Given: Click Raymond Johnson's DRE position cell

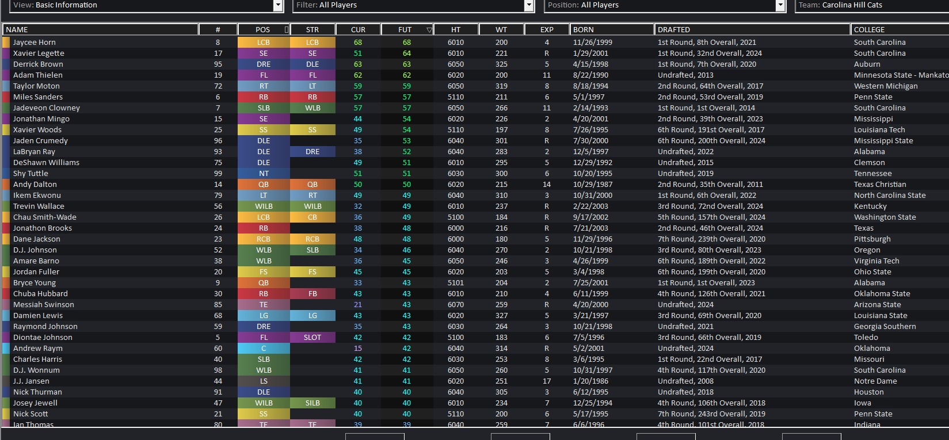Looking at the screenshot, I should [264, 326].
